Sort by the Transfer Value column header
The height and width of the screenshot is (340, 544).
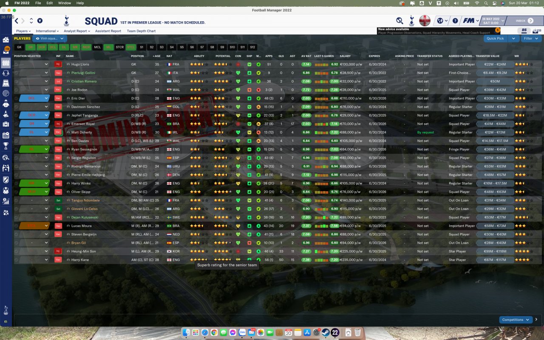487,56
